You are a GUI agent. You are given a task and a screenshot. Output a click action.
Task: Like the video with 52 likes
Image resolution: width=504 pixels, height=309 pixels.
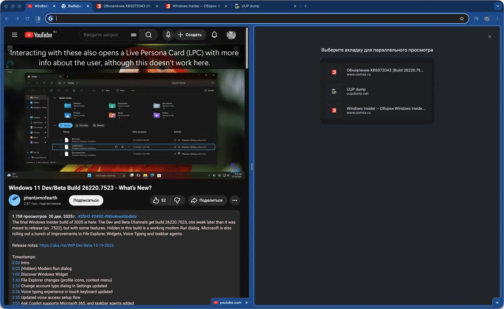160,200
